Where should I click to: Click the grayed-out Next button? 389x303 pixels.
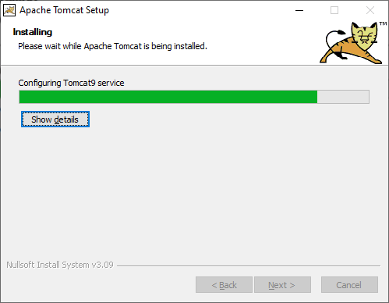coord(282,285)
